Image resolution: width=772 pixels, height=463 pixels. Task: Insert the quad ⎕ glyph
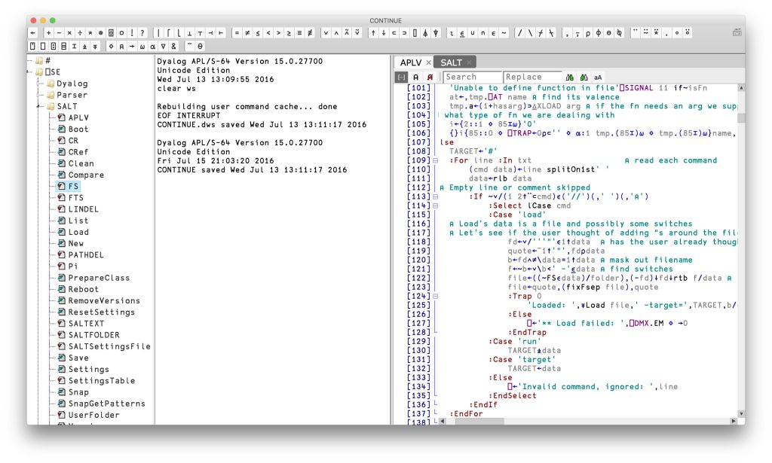pos(43,46)
